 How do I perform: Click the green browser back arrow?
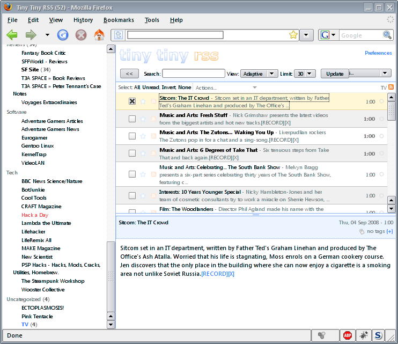point(12,35)
